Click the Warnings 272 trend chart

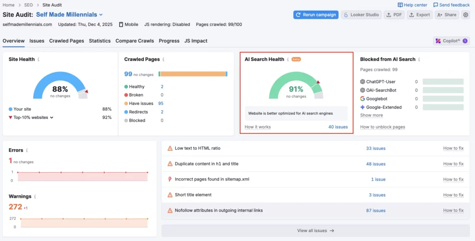84,223
